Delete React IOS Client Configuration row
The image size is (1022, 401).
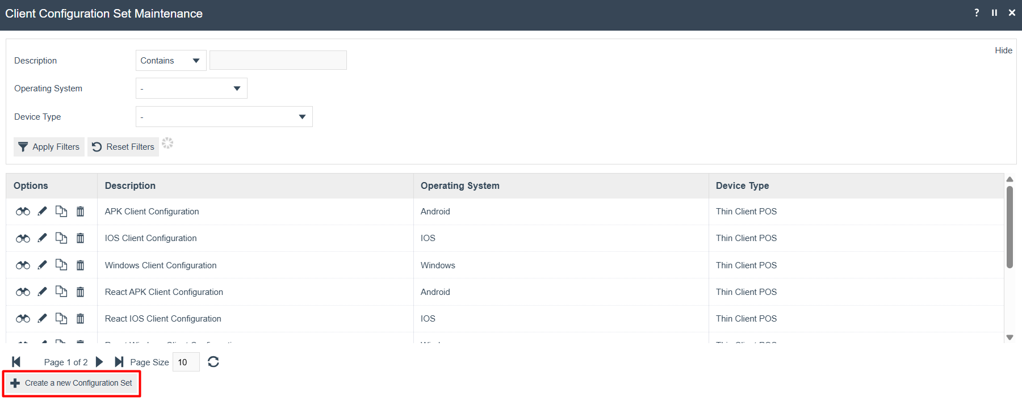pos(81,319)
